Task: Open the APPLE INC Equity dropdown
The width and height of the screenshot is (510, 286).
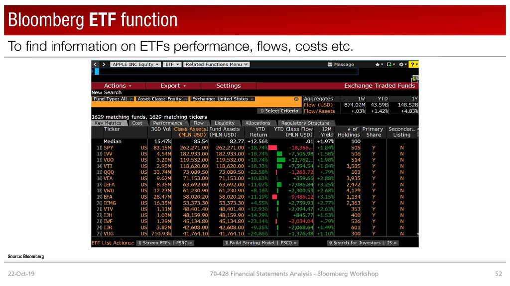Action: point(135,65)
